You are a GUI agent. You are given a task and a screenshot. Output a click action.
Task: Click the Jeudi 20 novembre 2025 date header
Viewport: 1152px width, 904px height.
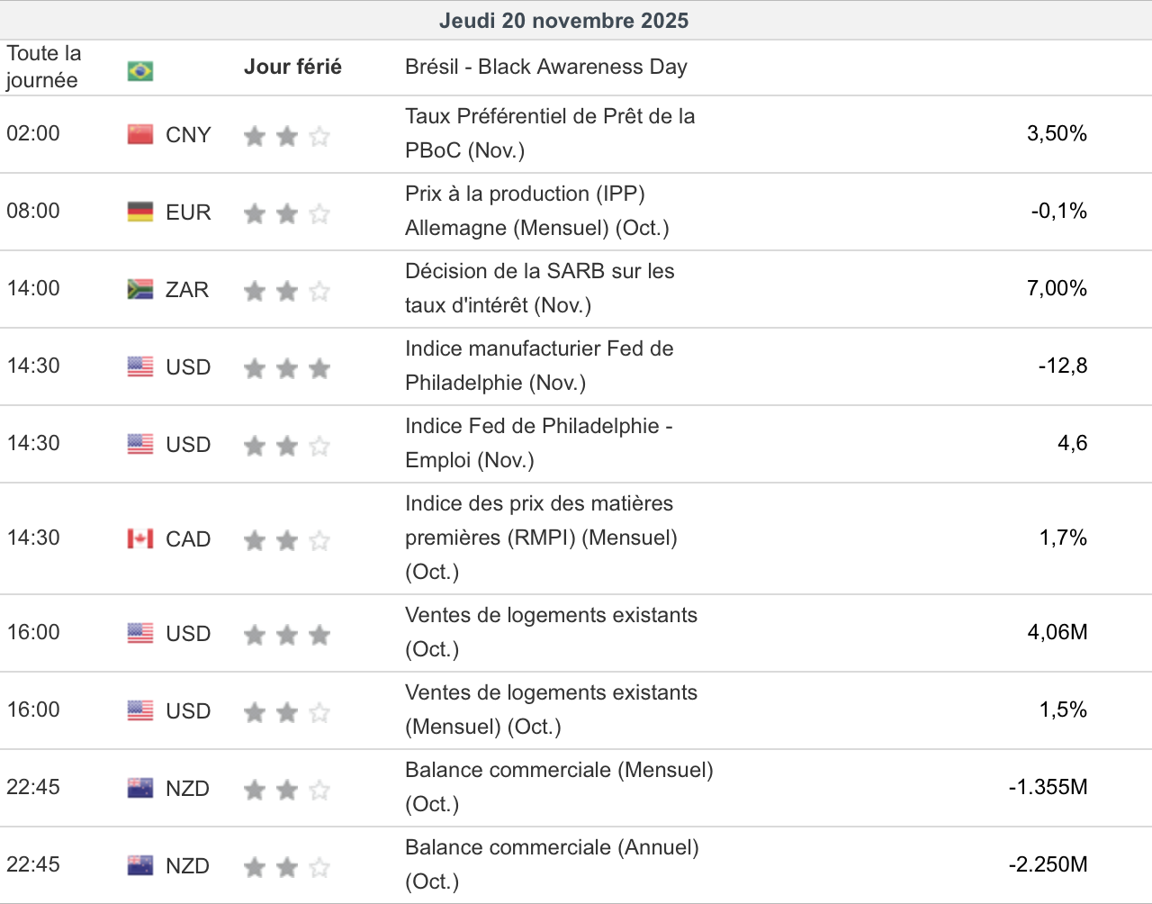click(563, 21)
